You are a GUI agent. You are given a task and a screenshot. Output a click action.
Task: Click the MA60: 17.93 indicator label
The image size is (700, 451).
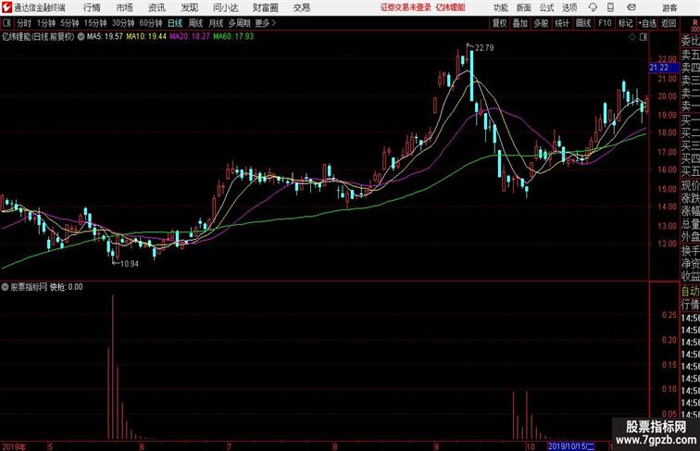233,37
